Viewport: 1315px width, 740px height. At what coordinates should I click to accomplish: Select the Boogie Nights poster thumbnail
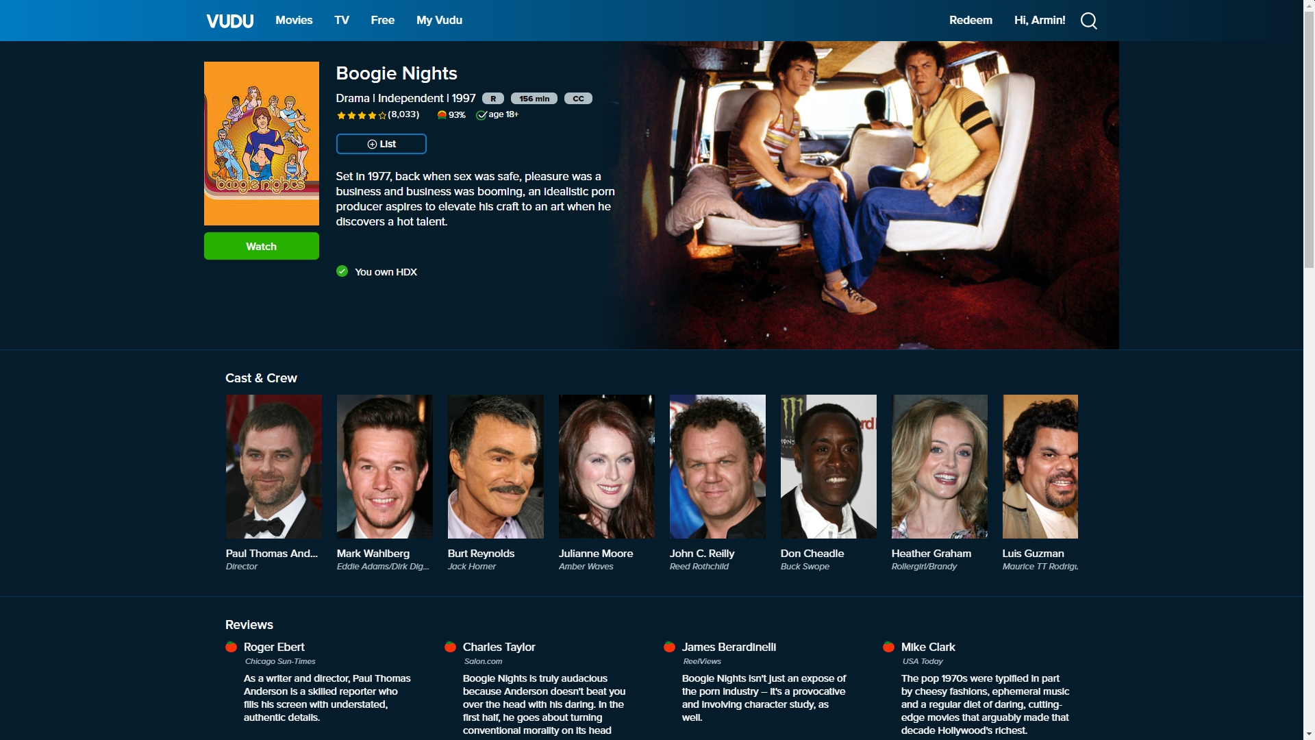[261, 143]
